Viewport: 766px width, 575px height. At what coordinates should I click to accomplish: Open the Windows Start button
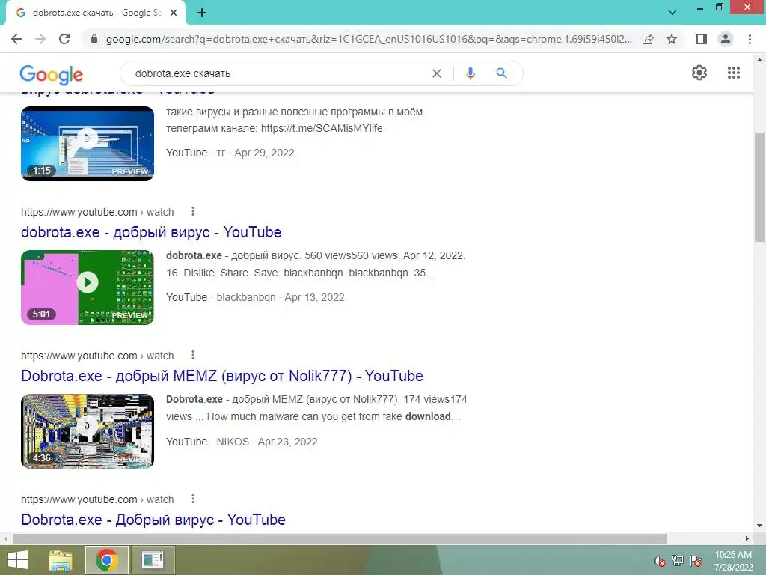click(x=18, y=560)
